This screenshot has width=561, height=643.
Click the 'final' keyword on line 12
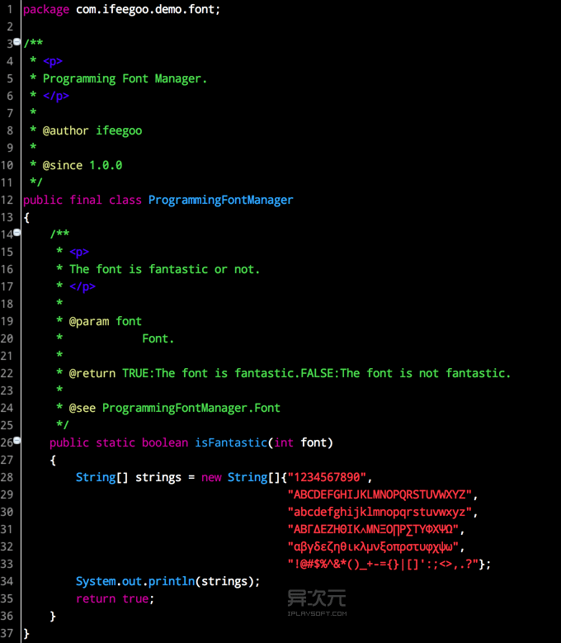(86, 200)
